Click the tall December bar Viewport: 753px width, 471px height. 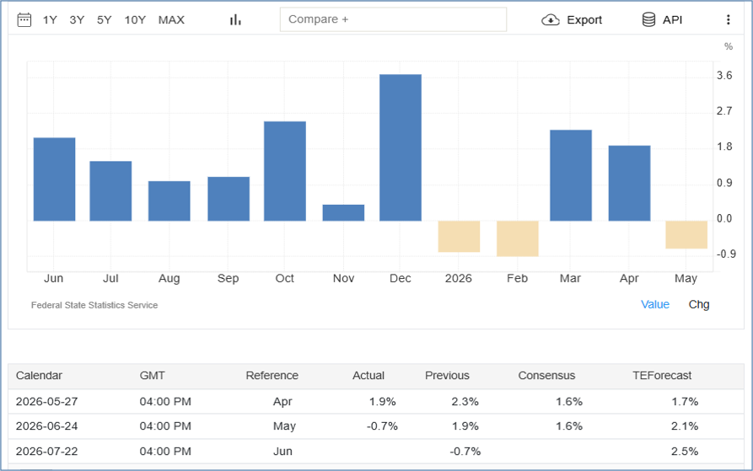[x=401, y=147]
